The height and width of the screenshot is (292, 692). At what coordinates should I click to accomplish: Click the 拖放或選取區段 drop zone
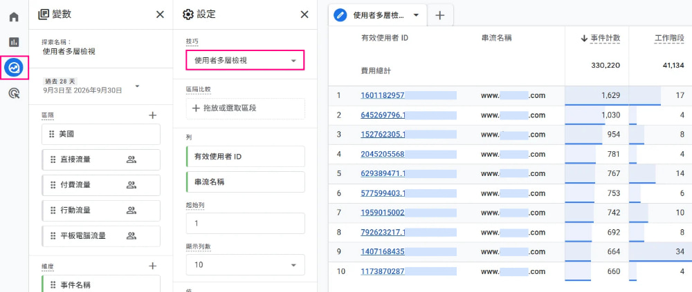pyautogui.click(x=246, y=108)
